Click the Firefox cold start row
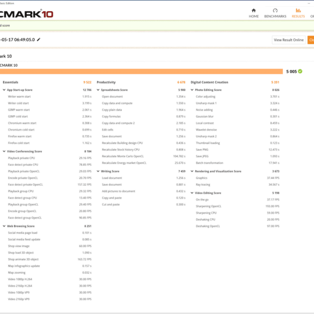This screenshot has width=314, height=314. (x=50, y=143)
